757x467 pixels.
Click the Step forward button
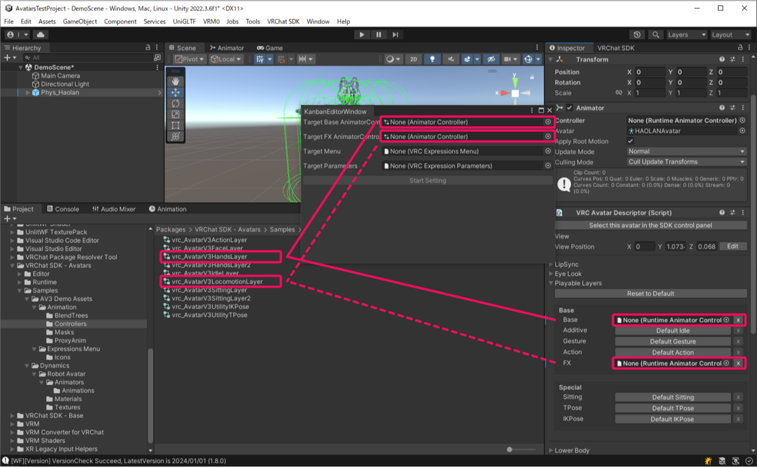point(395,35)
